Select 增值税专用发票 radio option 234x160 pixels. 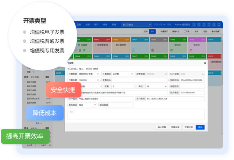pos(25,51)
